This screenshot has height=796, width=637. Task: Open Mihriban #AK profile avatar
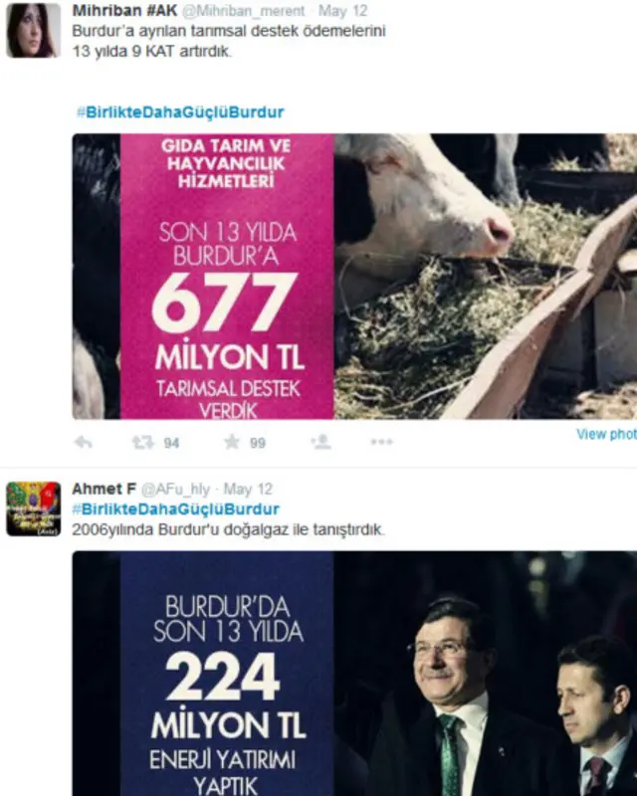pos(33,30)
